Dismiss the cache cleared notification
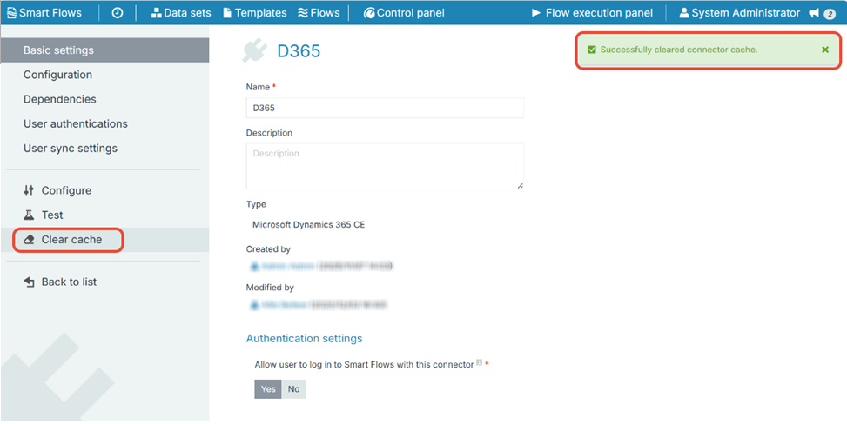The image size is (847, 424). (x=825, y=50)
